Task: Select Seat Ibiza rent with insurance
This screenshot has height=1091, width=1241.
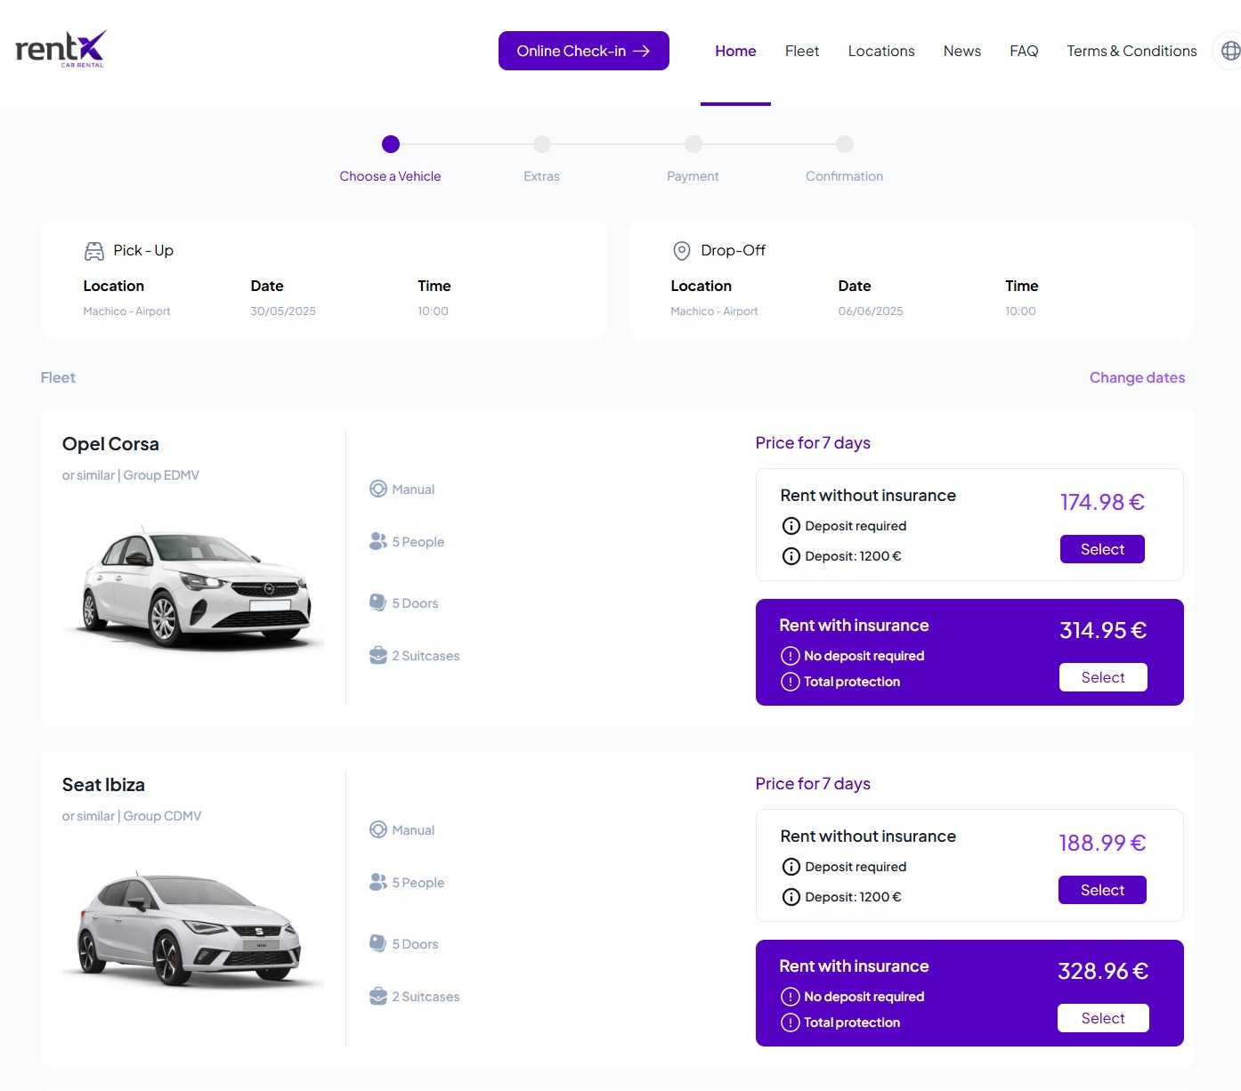Action: coord(1102,1018)
